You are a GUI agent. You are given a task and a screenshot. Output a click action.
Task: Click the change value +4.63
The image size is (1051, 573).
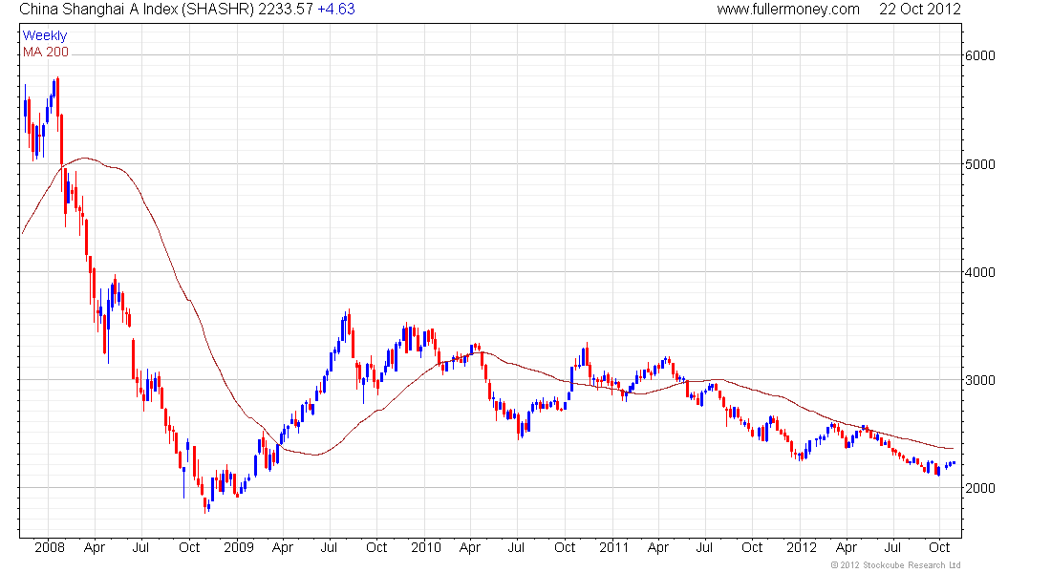click(335, 10)
